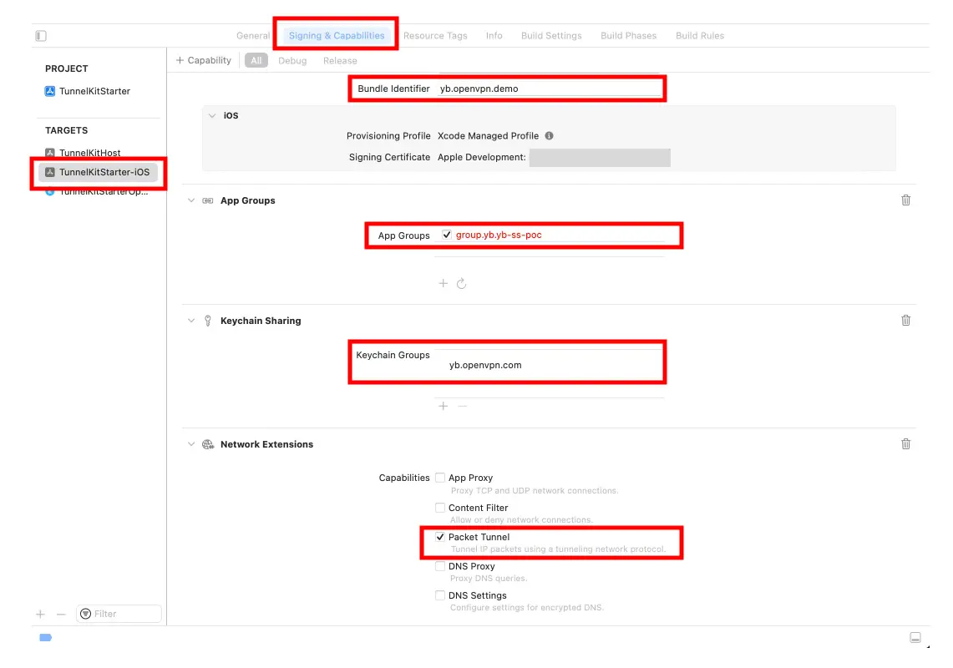Add a new app group with plus
The image size is (953, 668).
[444, 284]
